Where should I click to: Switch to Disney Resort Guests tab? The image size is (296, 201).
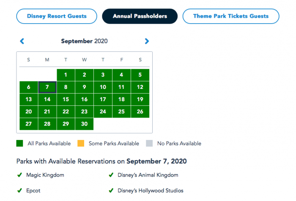(57, 16)
